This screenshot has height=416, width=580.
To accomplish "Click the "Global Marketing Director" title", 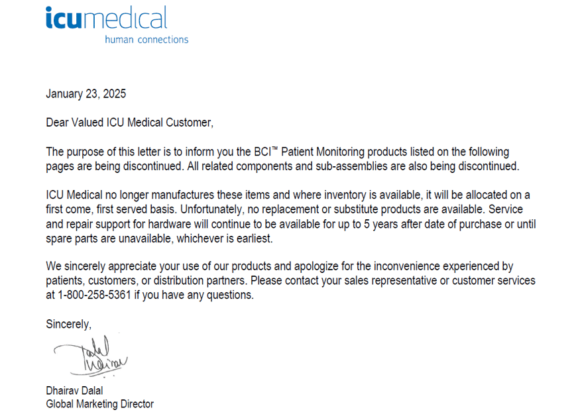I will click(x=99, y=403).
